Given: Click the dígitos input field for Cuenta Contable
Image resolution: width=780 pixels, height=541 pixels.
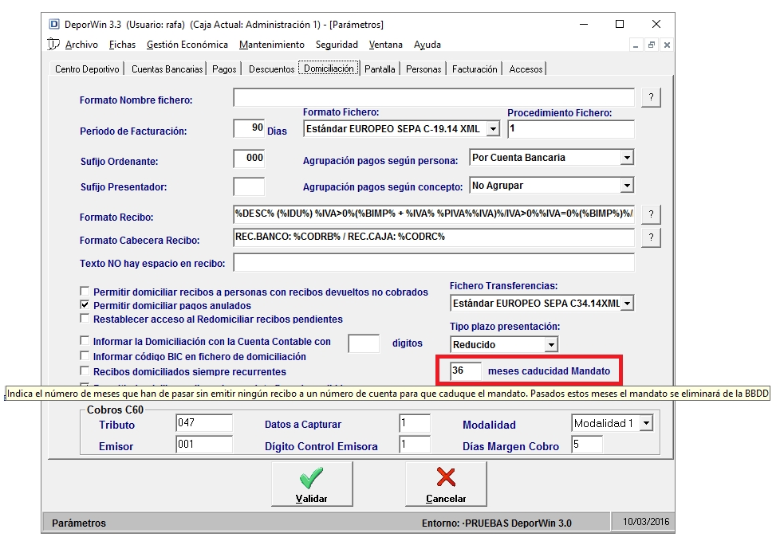Looking at the screenshot, I should (x=364, y=343).
